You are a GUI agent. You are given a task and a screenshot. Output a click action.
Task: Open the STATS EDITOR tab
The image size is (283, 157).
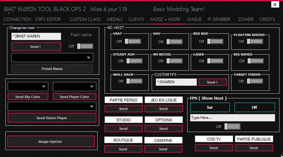tap(48, 19)
